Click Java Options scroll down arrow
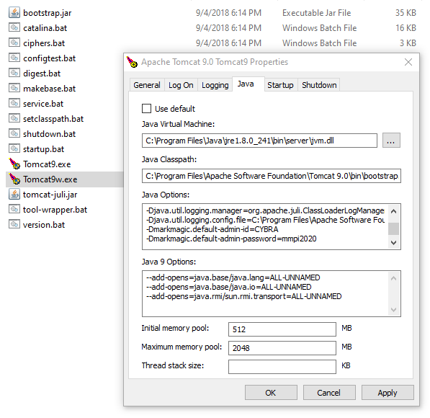The width and height of the screenshot is (430, 418). 394,242
